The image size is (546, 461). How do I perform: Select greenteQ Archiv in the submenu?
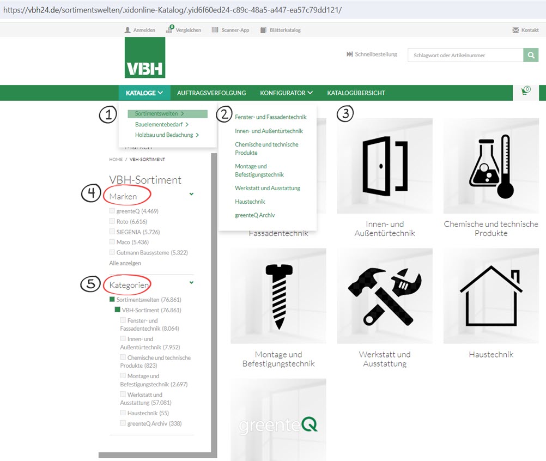(x=255, y=215)
